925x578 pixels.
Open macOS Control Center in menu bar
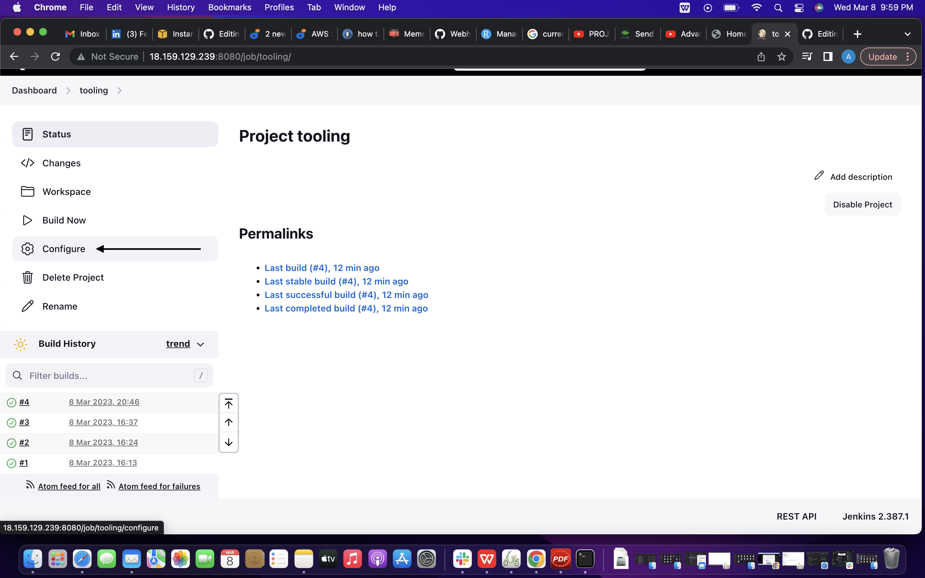(799, 8)
